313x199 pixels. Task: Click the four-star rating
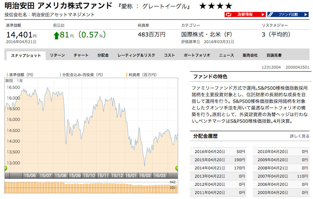(216, 6)
